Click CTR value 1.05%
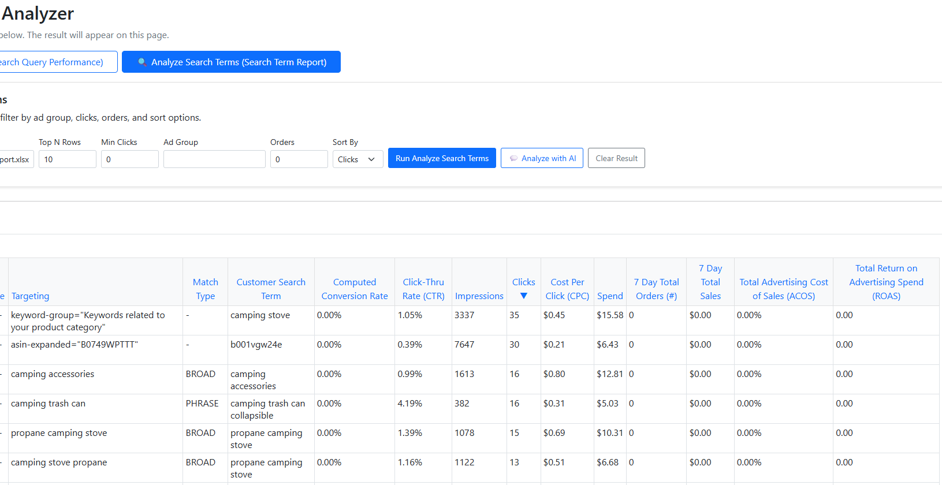 pos(409,315)
